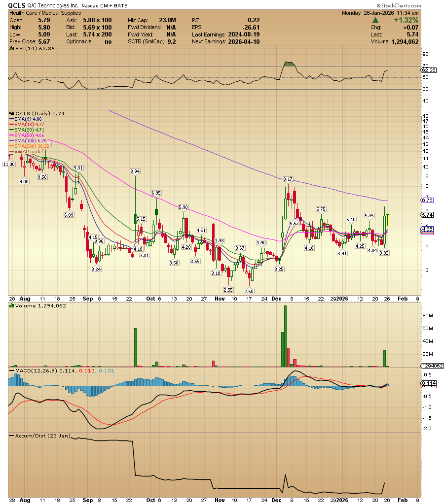
Task: Click the Health Care / Medical Supplies sector label
Action: click(x=45, y=13)
